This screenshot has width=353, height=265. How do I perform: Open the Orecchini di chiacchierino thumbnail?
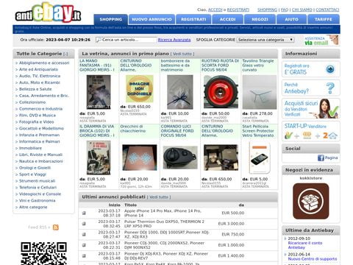tap(139, 158)
